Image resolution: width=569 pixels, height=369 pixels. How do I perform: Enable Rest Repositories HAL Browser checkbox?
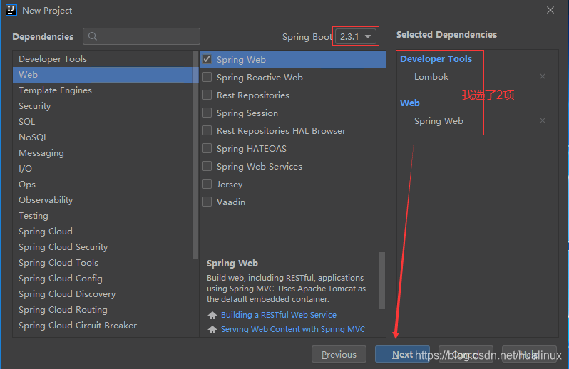[207, 130]
